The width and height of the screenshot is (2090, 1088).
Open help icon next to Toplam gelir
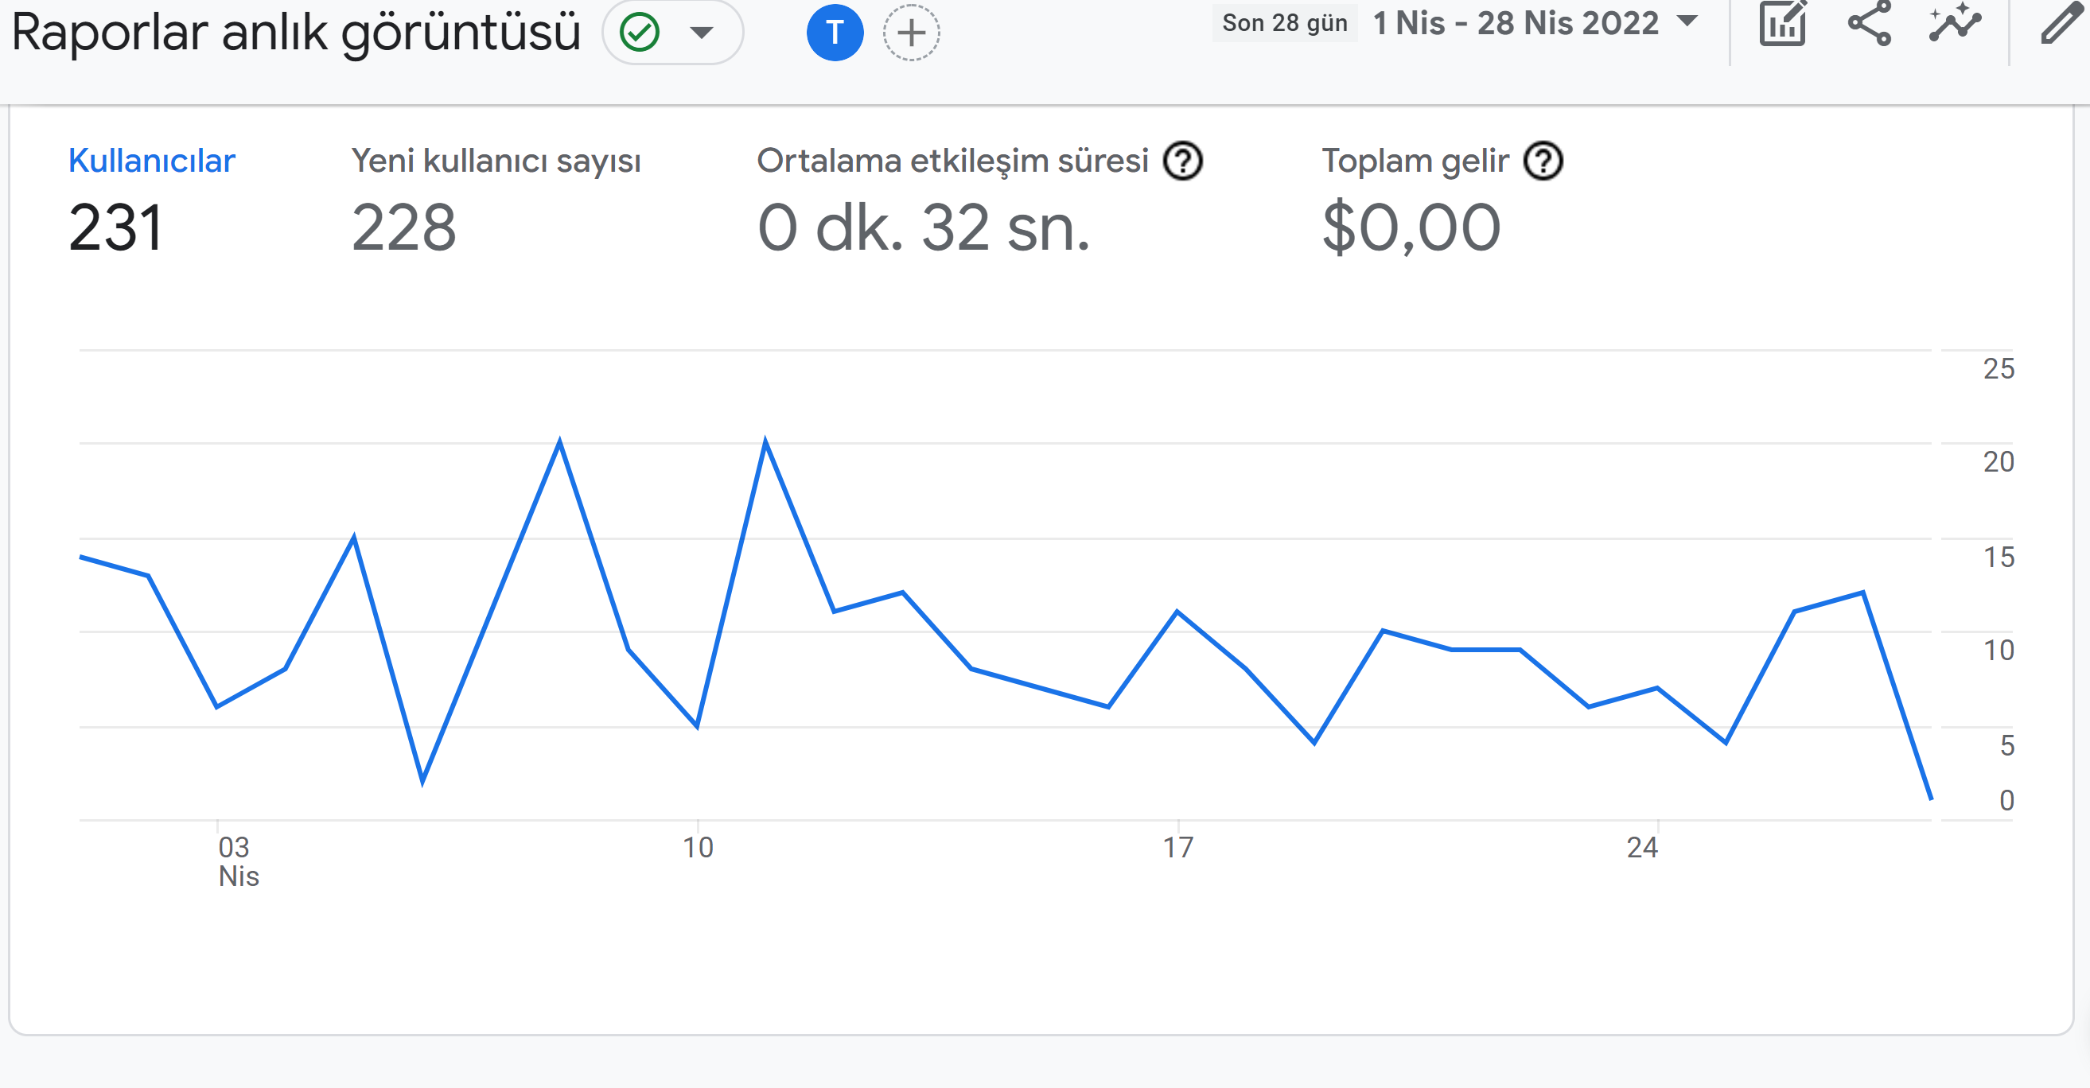(x=1543, y=161)
